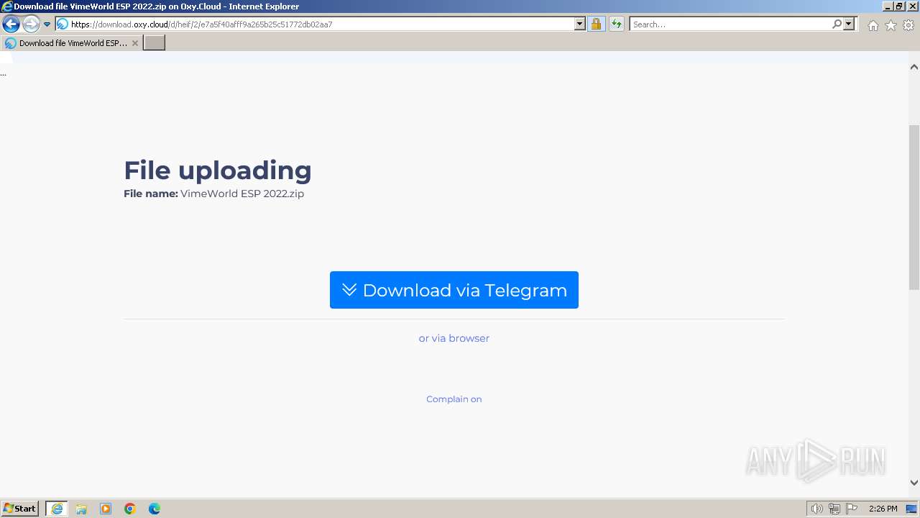Restore down the Internet Explorer window

[x=900, y=6]
